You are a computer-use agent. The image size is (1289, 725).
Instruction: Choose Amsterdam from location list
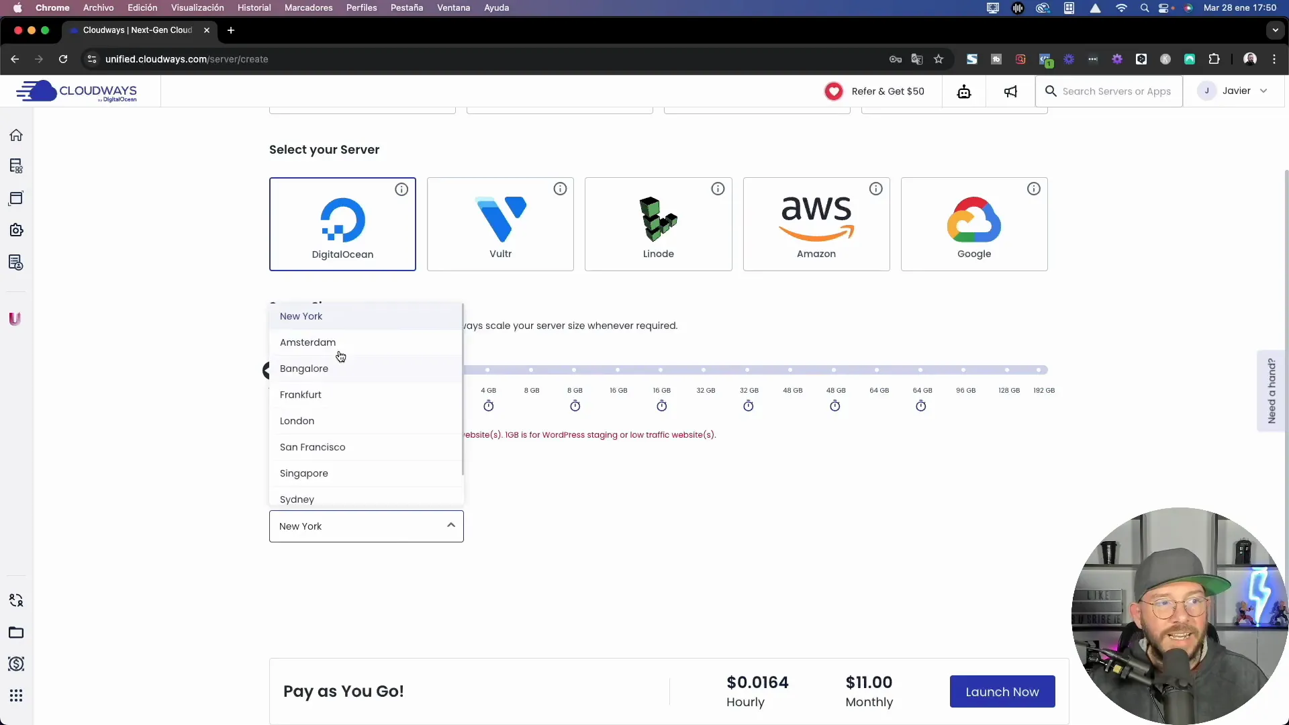click(x=365, y=342)
